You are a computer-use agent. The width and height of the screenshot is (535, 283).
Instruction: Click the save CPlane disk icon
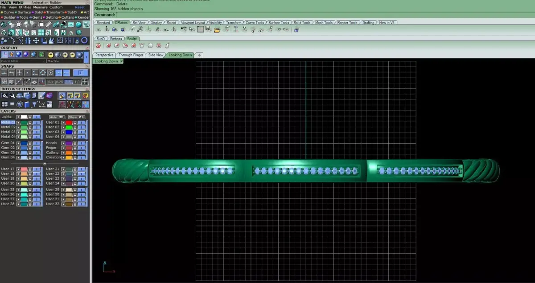(x=208, y=29)
